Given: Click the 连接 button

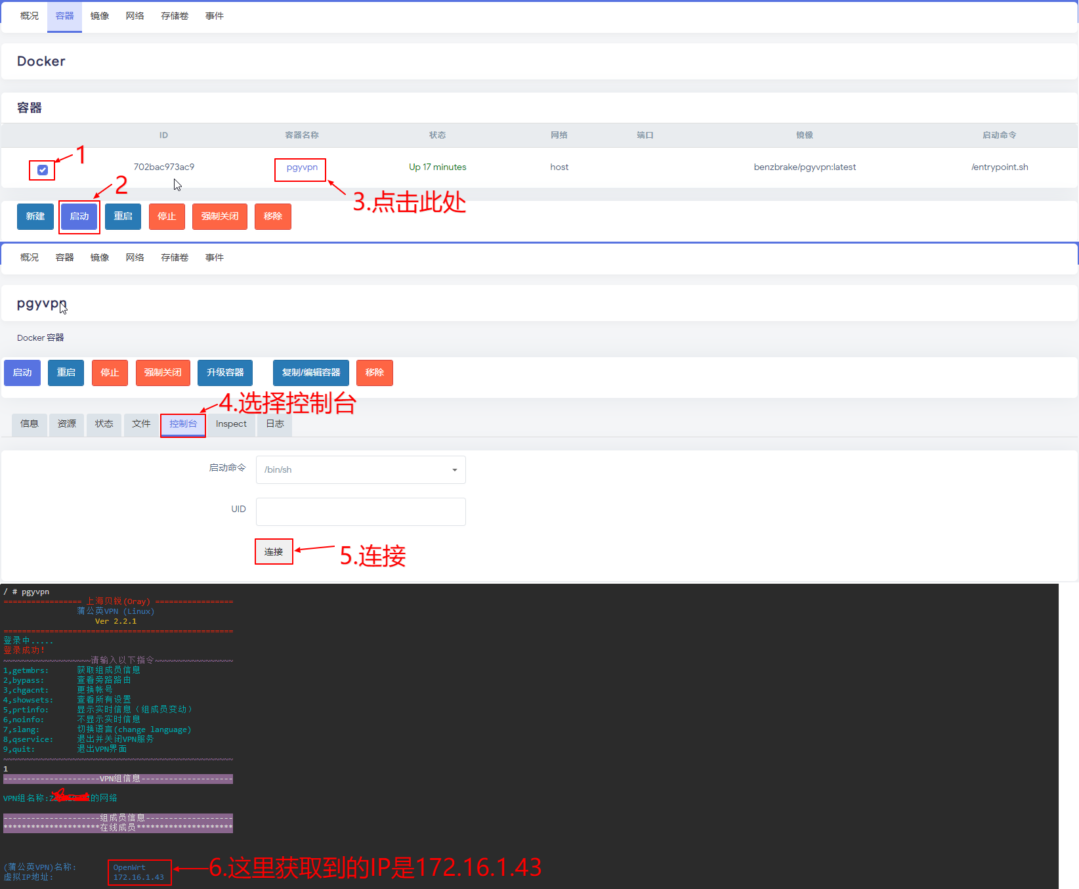Looking at the screenshot, I should [x=274, y=552].
